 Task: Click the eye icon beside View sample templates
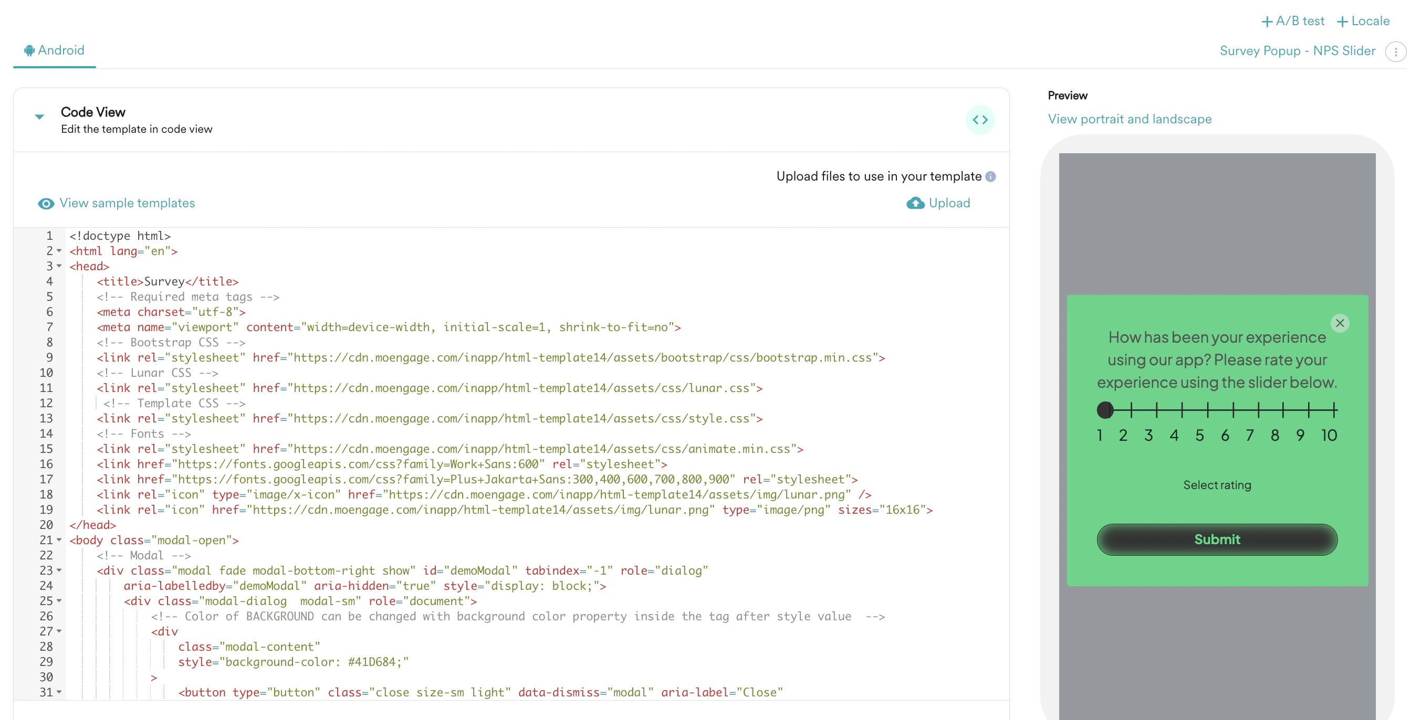point(45,204)
